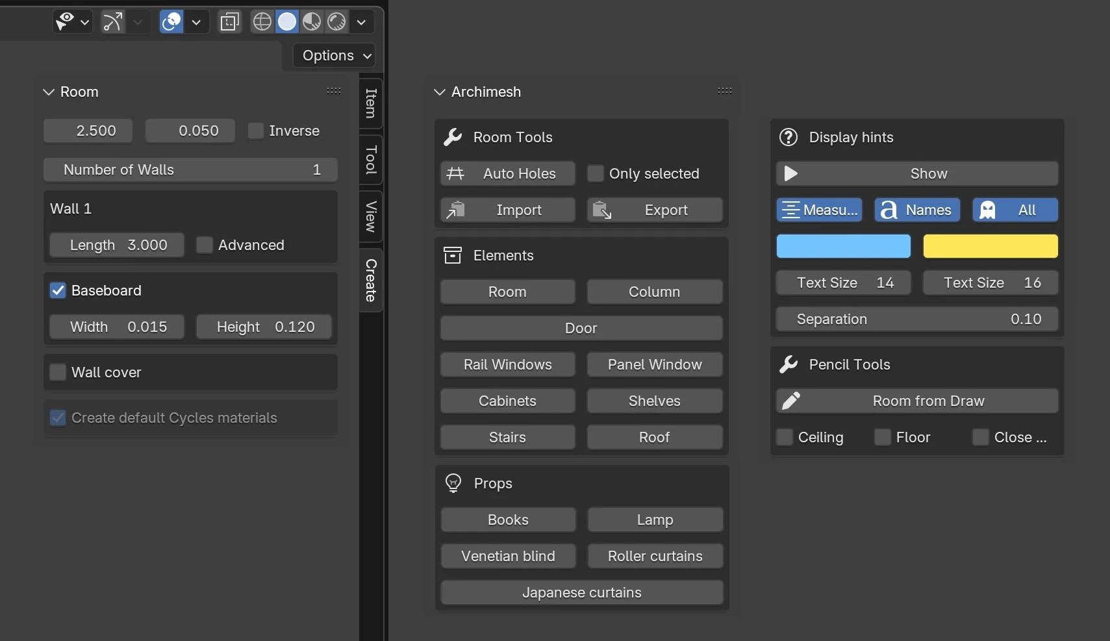This screenshot has height=641, width=1110.
Task: Select material preview shading mode
Action: coord(312,22)
